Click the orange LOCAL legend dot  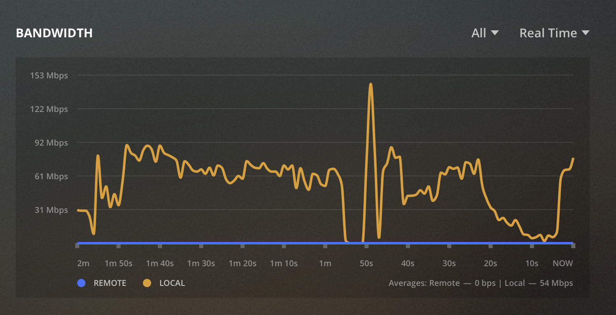coord(147,283)
